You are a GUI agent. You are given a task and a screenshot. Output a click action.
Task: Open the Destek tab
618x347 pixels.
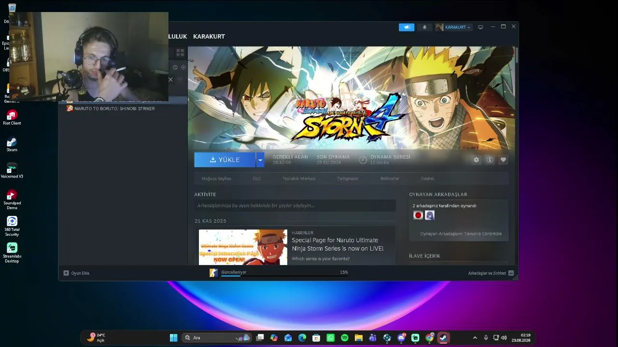coord(427,178)
